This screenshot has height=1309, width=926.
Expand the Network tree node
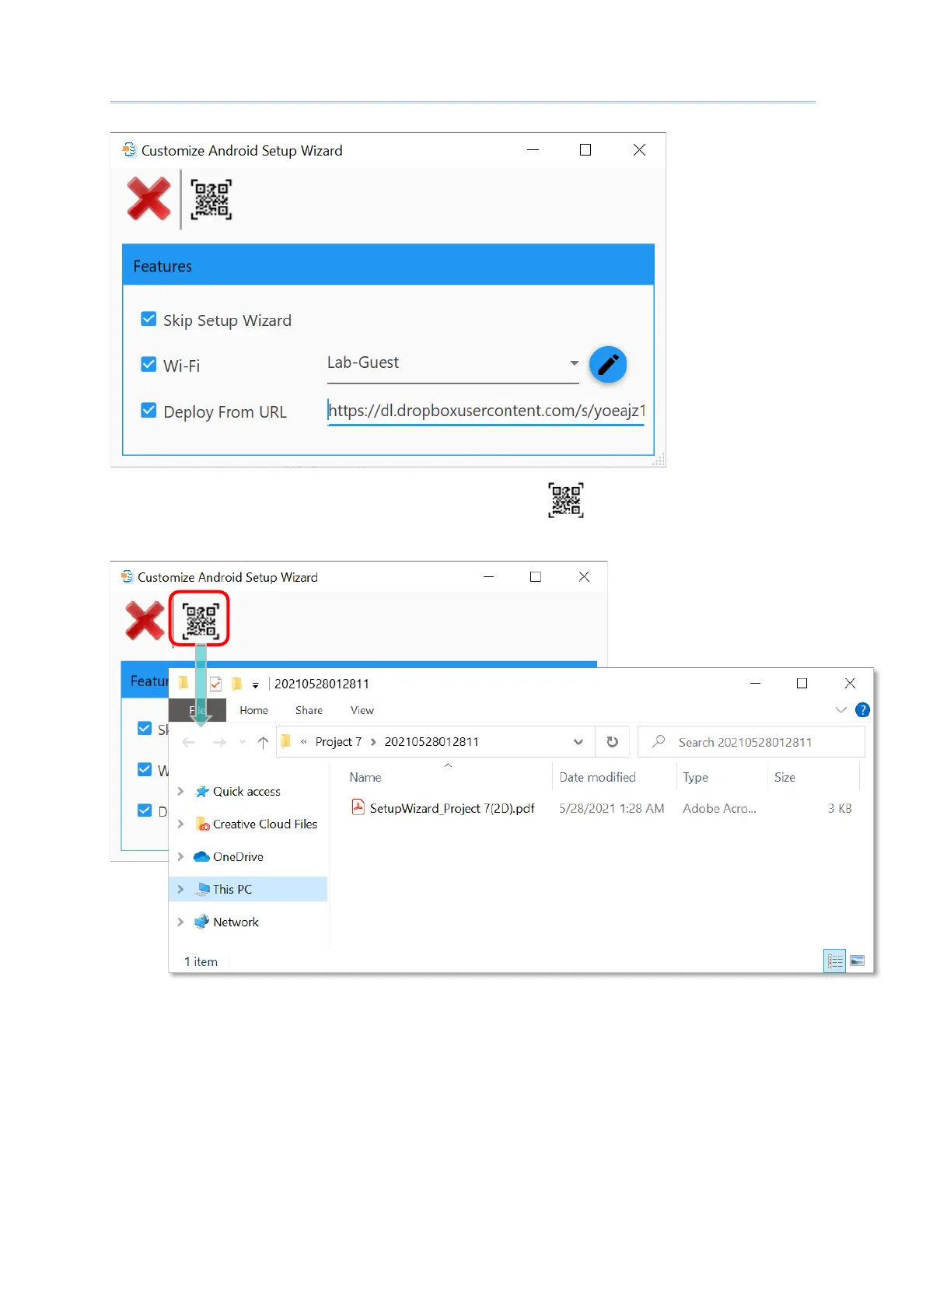(x=180, y=922)
